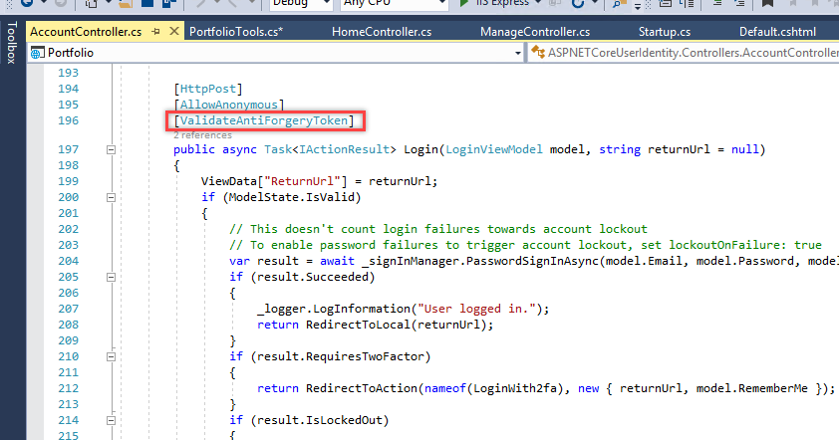Switch to the PortfolioTools.cs* tab
Image resolution: width=839 pixels, height=440 pixels.
pyautogui.click(x=236, y=32)
